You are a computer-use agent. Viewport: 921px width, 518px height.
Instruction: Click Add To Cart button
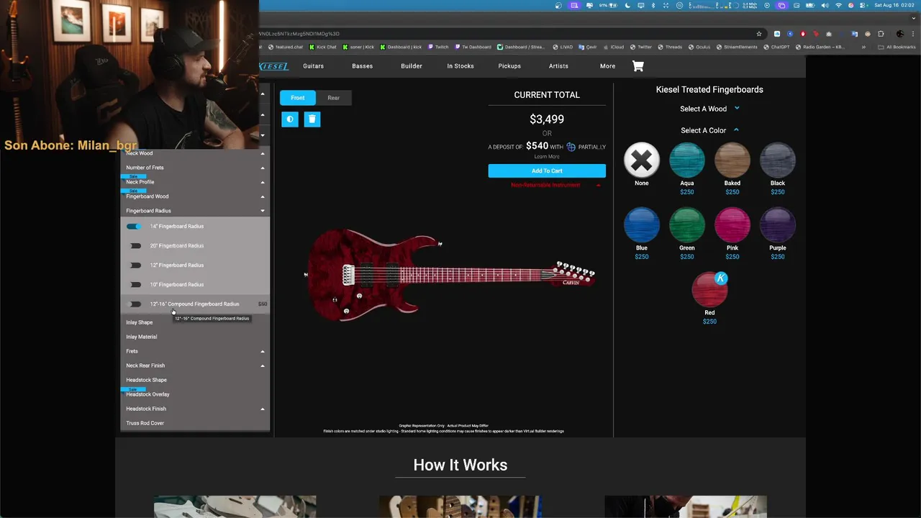coord(547,171)
